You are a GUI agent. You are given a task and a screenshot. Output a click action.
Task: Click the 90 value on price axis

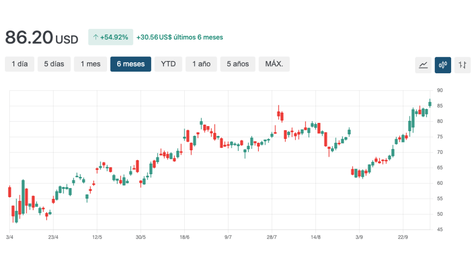[440, 91]
